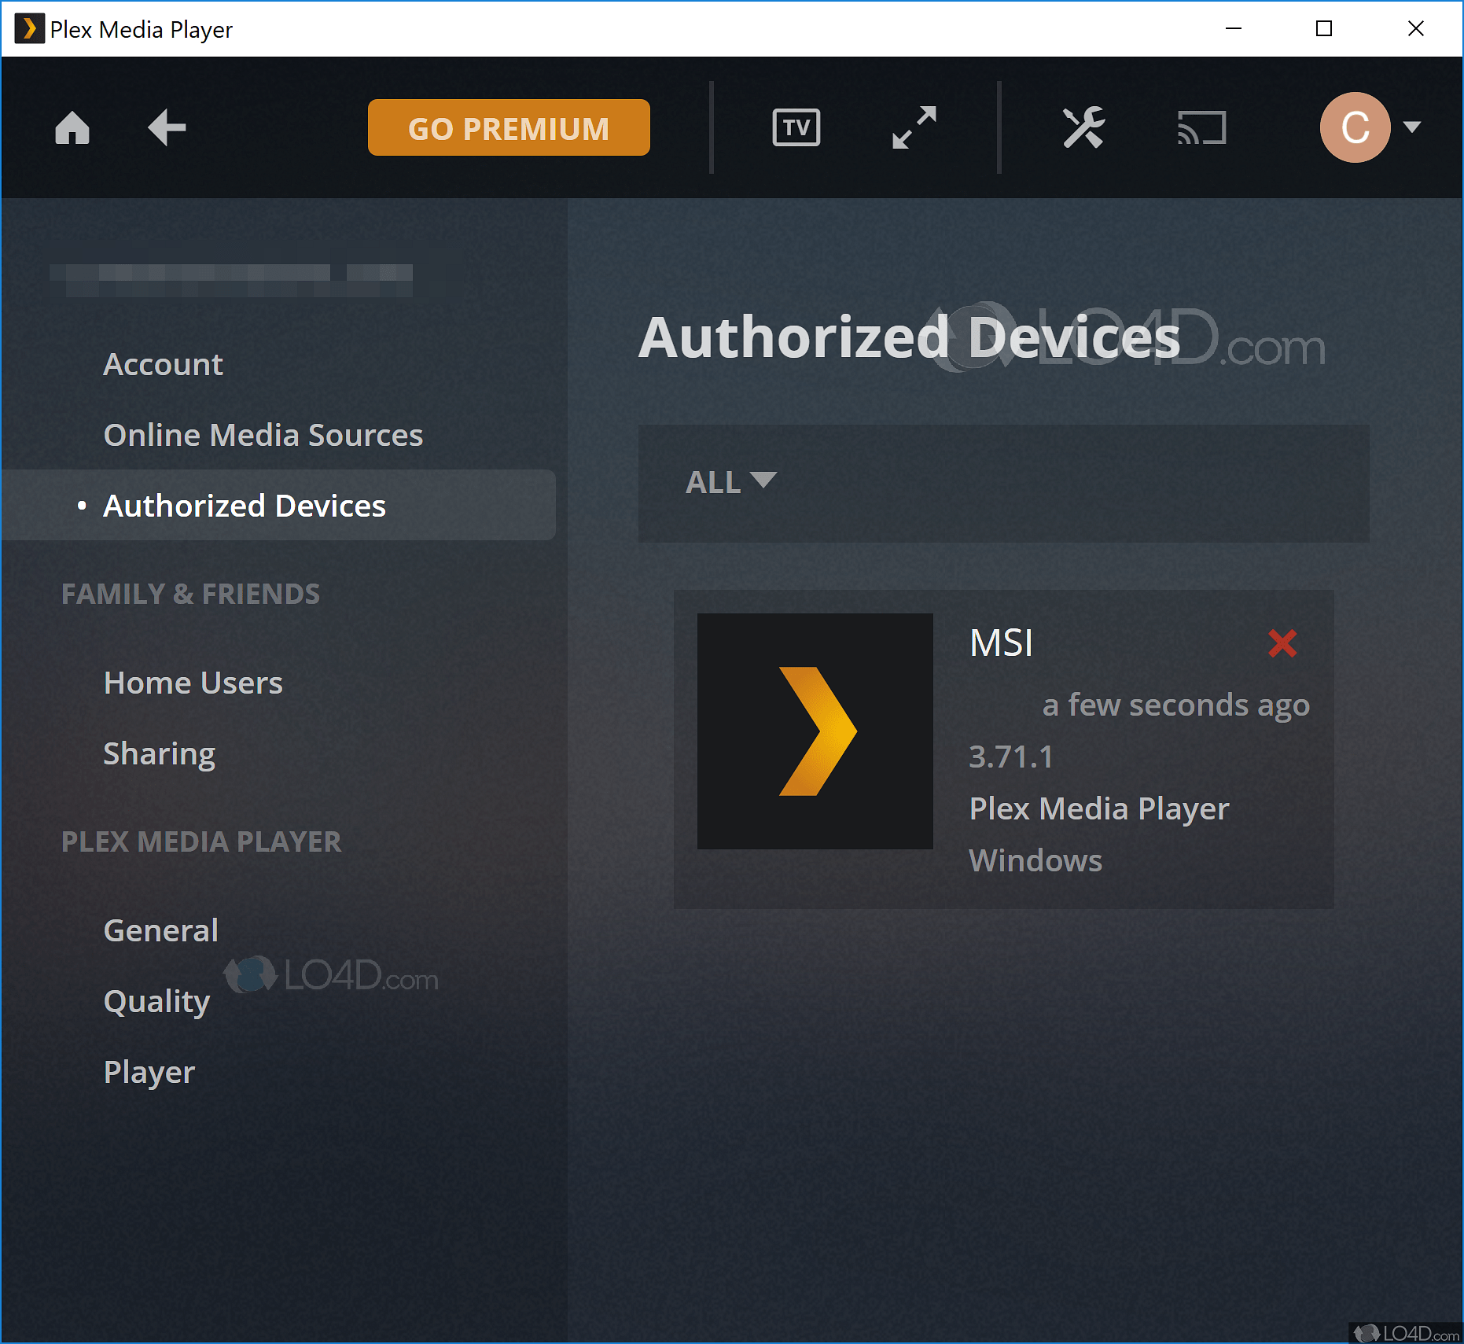Open Home Users settings
Viewport: 1464px width, 1344px height.
coord(193,683)
